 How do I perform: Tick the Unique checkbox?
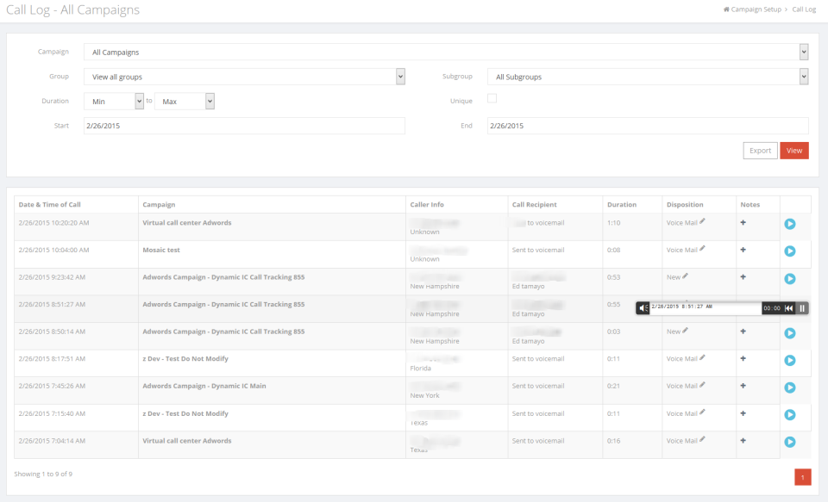pos(492,98)
